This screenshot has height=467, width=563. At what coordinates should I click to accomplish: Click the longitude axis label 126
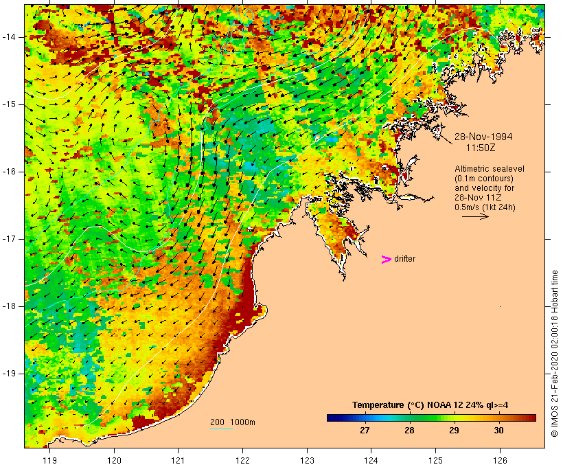coord(500,460)
